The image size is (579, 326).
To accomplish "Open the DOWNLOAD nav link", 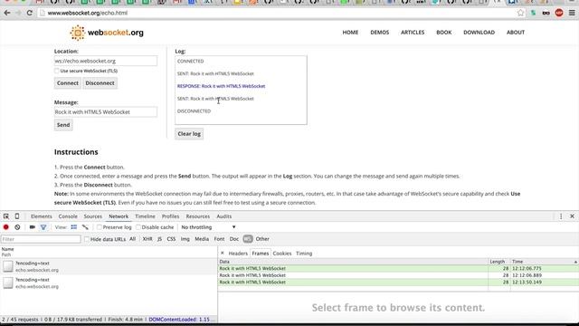I will coord(479,33).
